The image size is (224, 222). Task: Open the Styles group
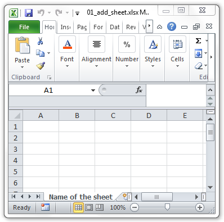[x=153, y=52]
